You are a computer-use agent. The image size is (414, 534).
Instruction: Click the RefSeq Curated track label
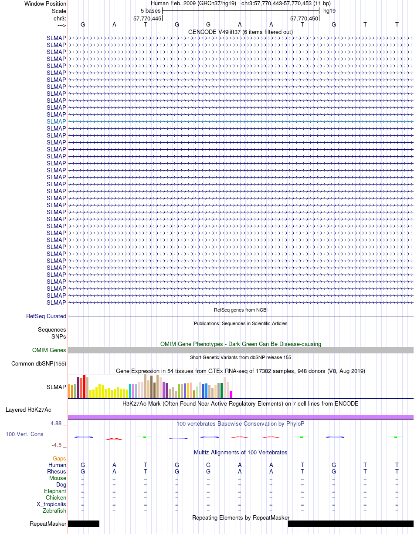(x=46, y=316)
